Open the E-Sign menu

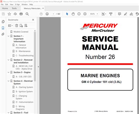[17, 4]
